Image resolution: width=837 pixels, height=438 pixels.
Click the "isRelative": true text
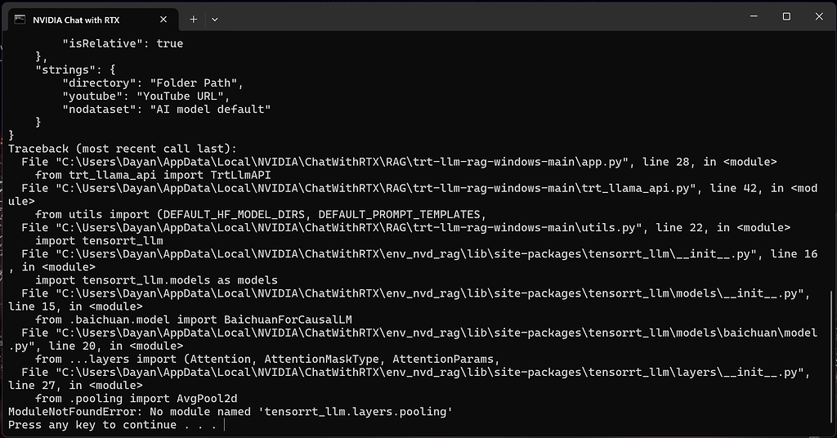tap(123, 44)
